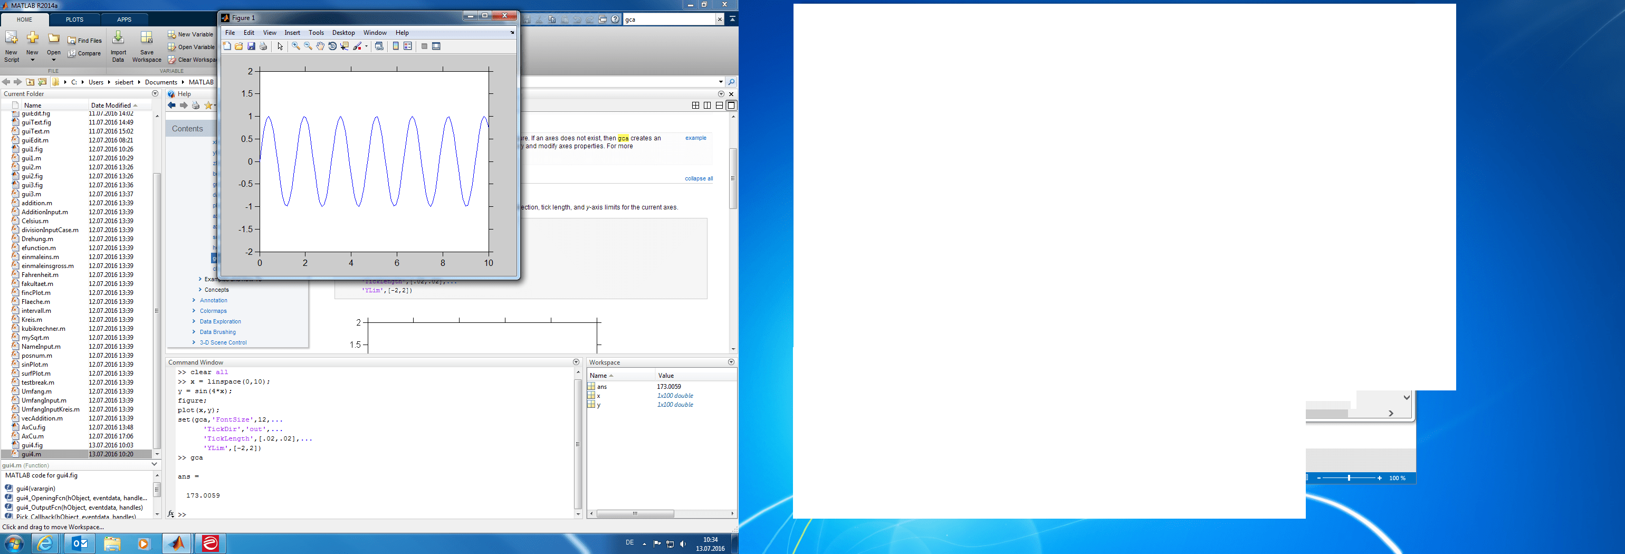Collapse gui4.m details panel chevron
The image size is (1625, 554).
click(x=155, y=464)
